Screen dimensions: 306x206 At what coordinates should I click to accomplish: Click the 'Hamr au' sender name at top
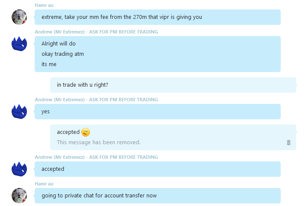[44, 5]
